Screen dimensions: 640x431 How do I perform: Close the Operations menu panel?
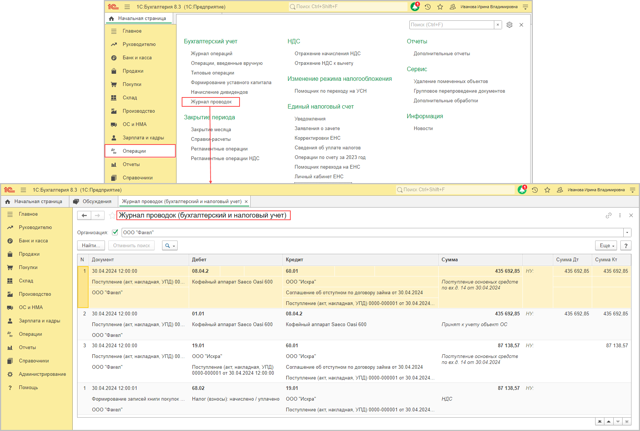521,25
